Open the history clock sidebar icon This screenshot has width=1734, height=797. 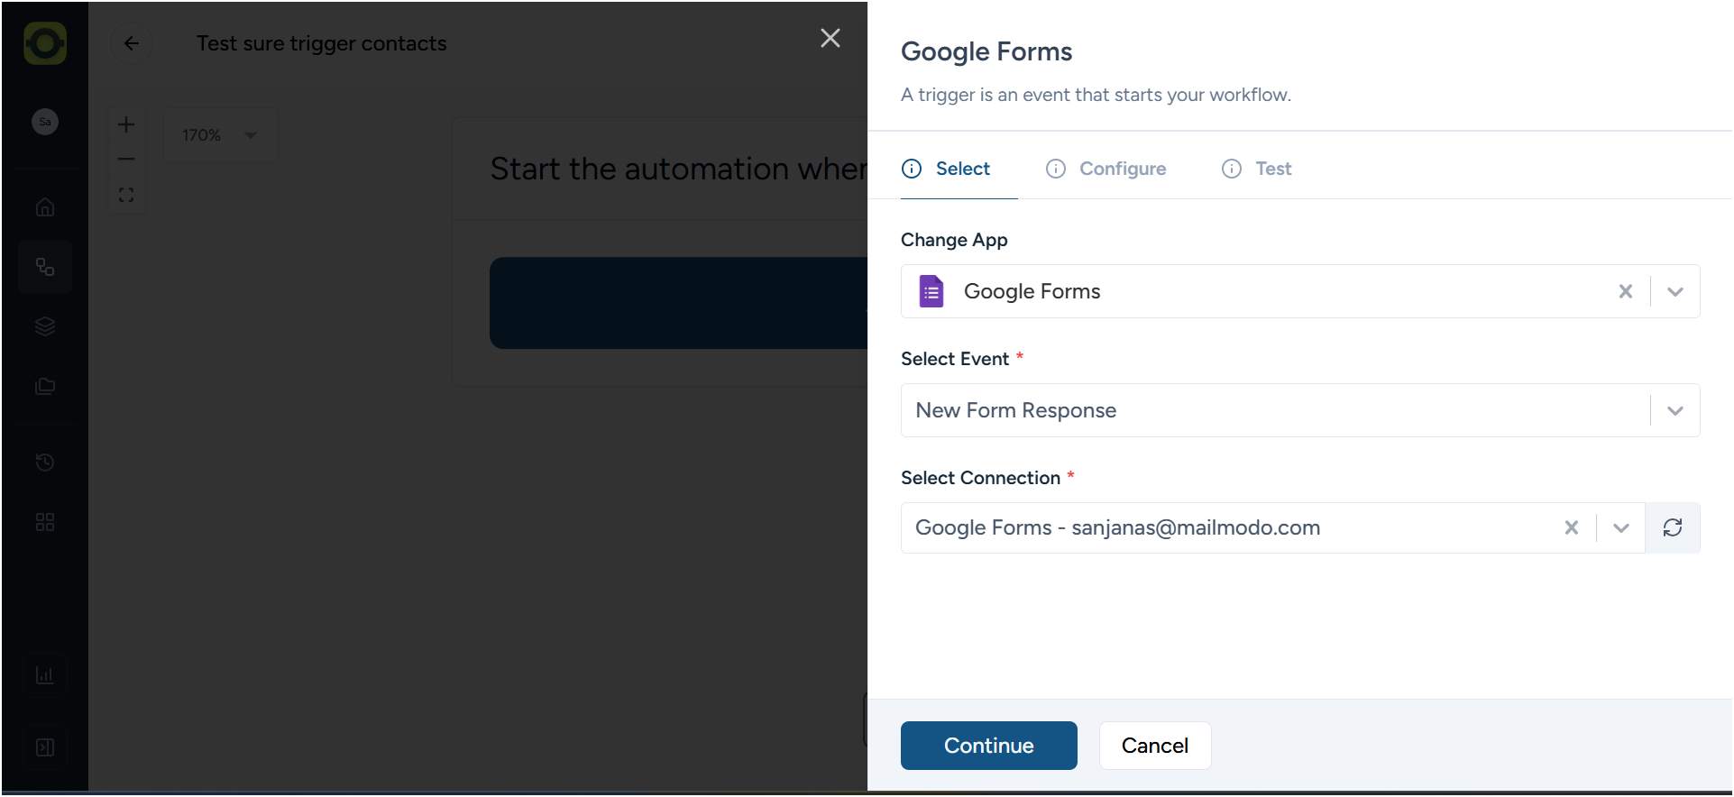pyautogui.click(x=45, y=463)
